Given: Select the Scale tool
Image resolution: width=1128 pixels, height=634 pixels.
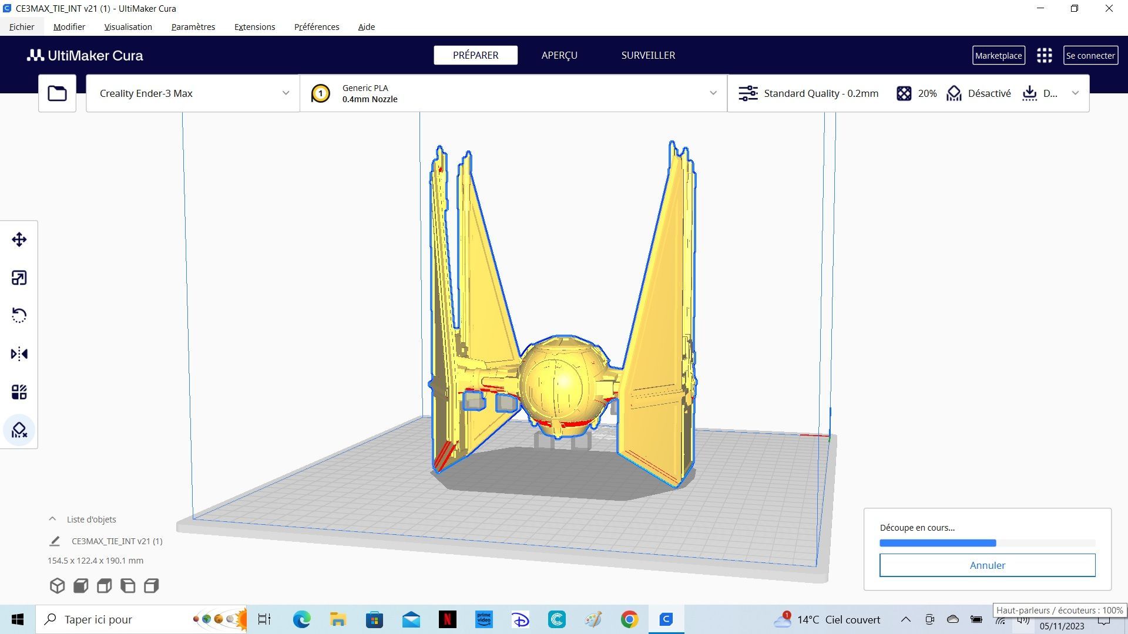Looking at the screenshot, I should [19, 278].
